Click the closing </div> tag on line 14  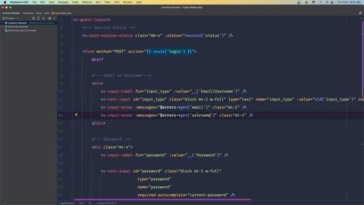coord(98,123)
